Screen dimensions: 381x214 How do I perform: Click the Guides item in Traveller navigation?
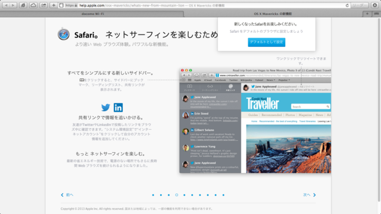(x=253, y=115)
